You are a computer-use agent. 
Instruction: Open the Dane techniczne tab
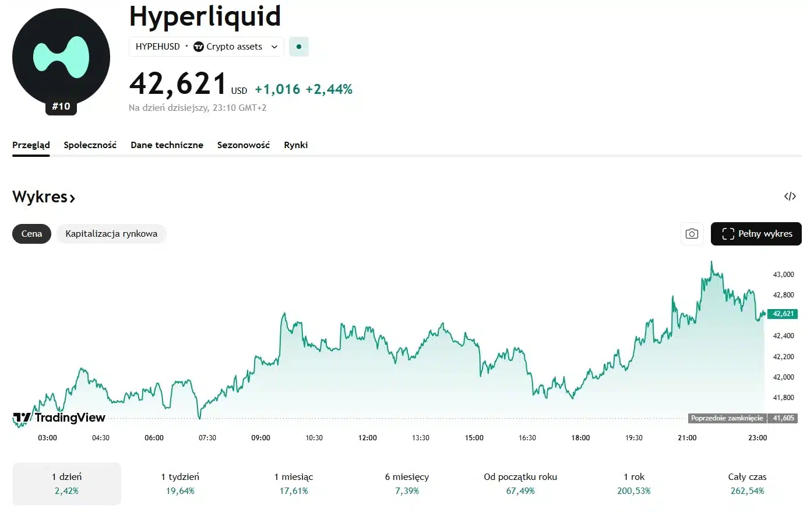tap(167, 145)
